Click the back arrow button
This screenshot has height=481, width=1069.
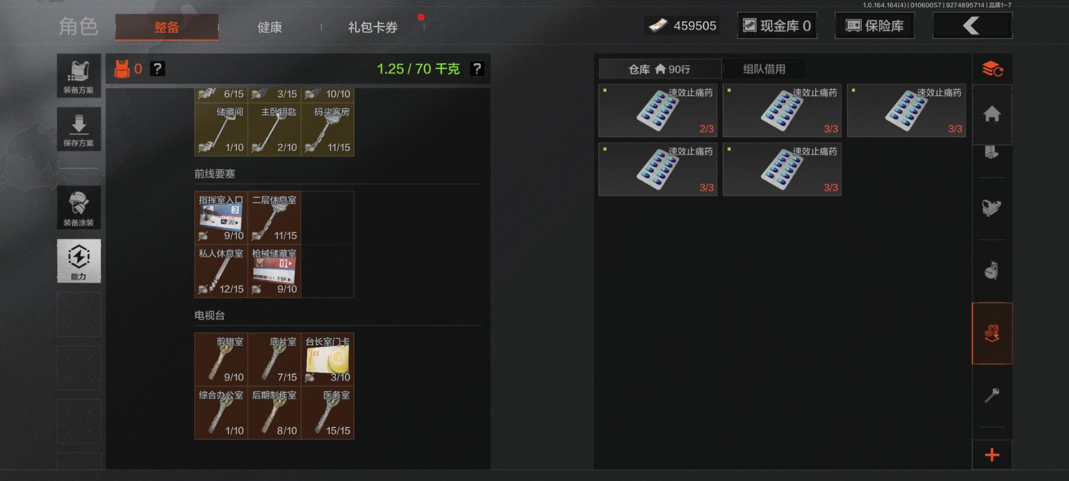click(x=972, y=26)
